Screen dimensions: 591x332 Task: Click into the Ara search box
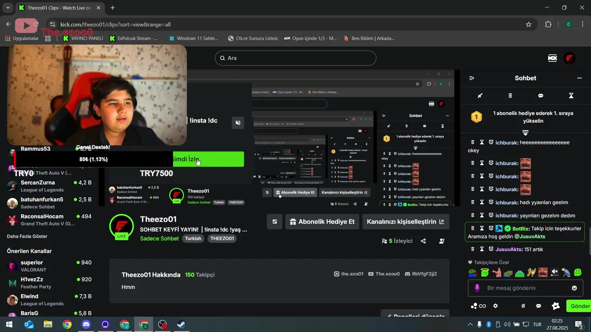[295, 58]
